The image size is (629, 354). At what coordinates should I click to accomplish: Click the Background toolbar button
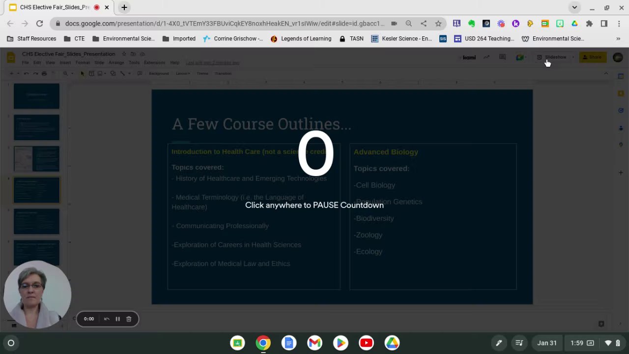pos(159,73)
